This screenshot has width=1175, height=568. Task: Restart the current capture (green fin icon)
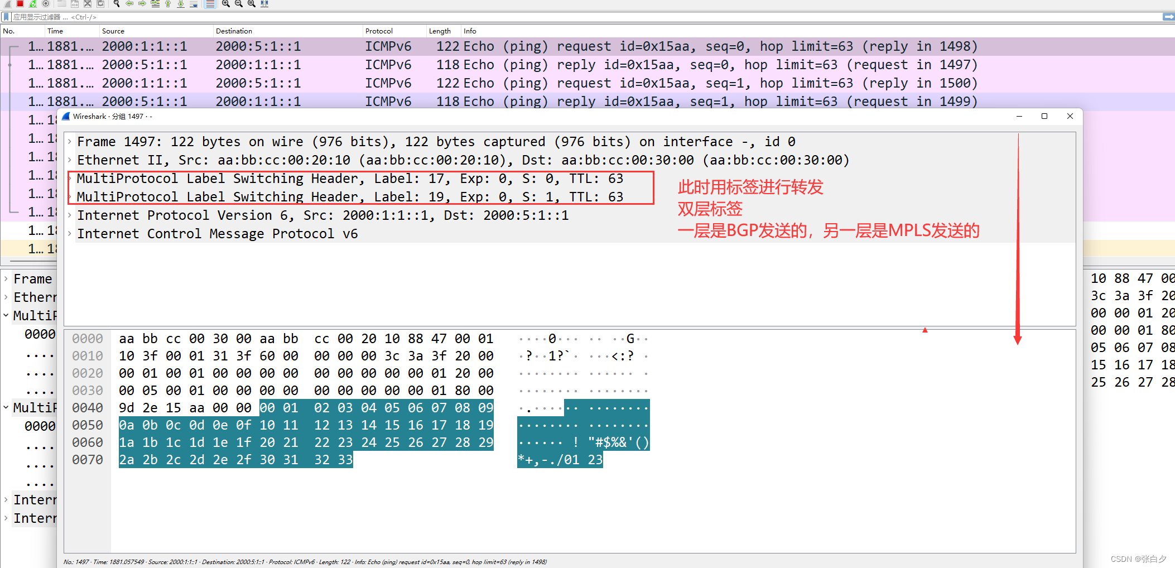[x=33, y=3]
